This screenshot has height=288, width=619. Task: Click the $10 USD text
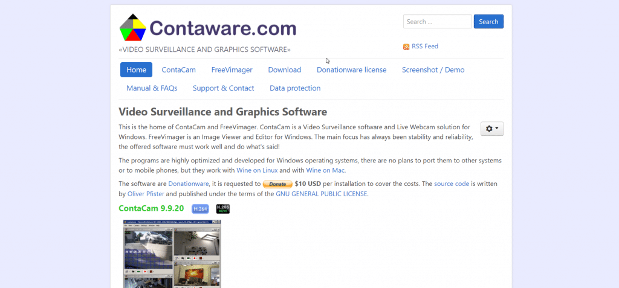click(x=308, y=184)
